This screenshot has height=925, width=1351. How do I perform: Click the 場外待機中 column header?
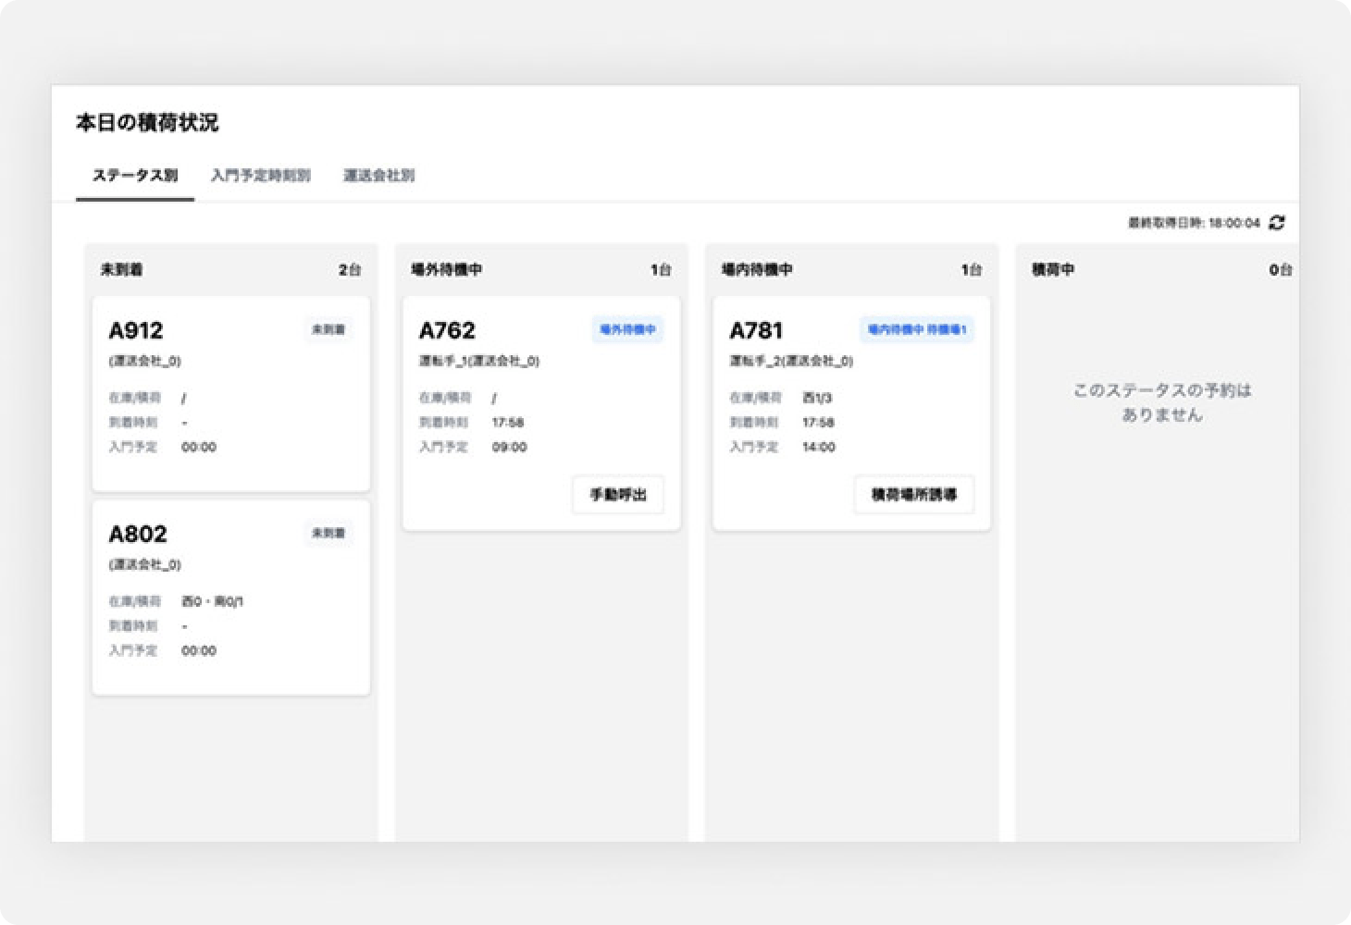pyautogui.click(x=446, y=270)
